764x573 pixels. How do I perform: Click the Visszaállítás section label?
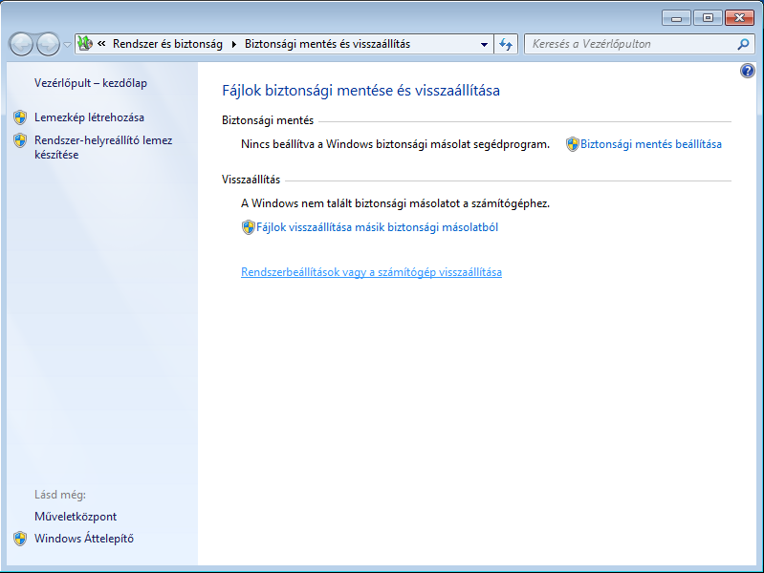251,180
